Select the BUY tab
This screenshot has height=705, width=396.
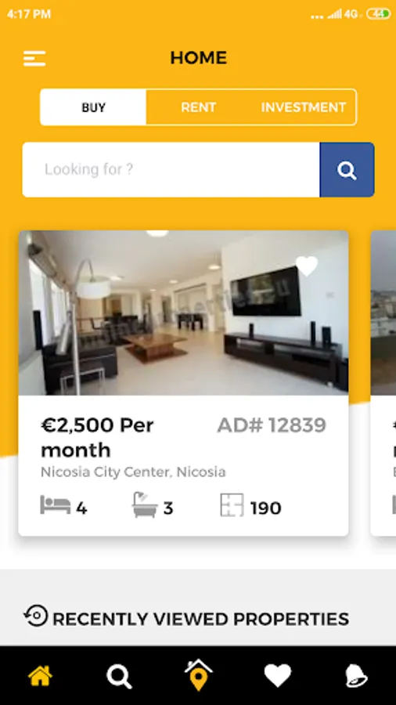(x=93, y=107)
